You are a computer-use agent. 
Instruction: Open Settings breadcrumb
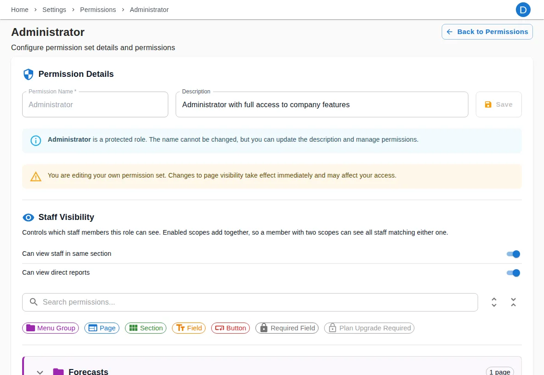pos(54,10)
